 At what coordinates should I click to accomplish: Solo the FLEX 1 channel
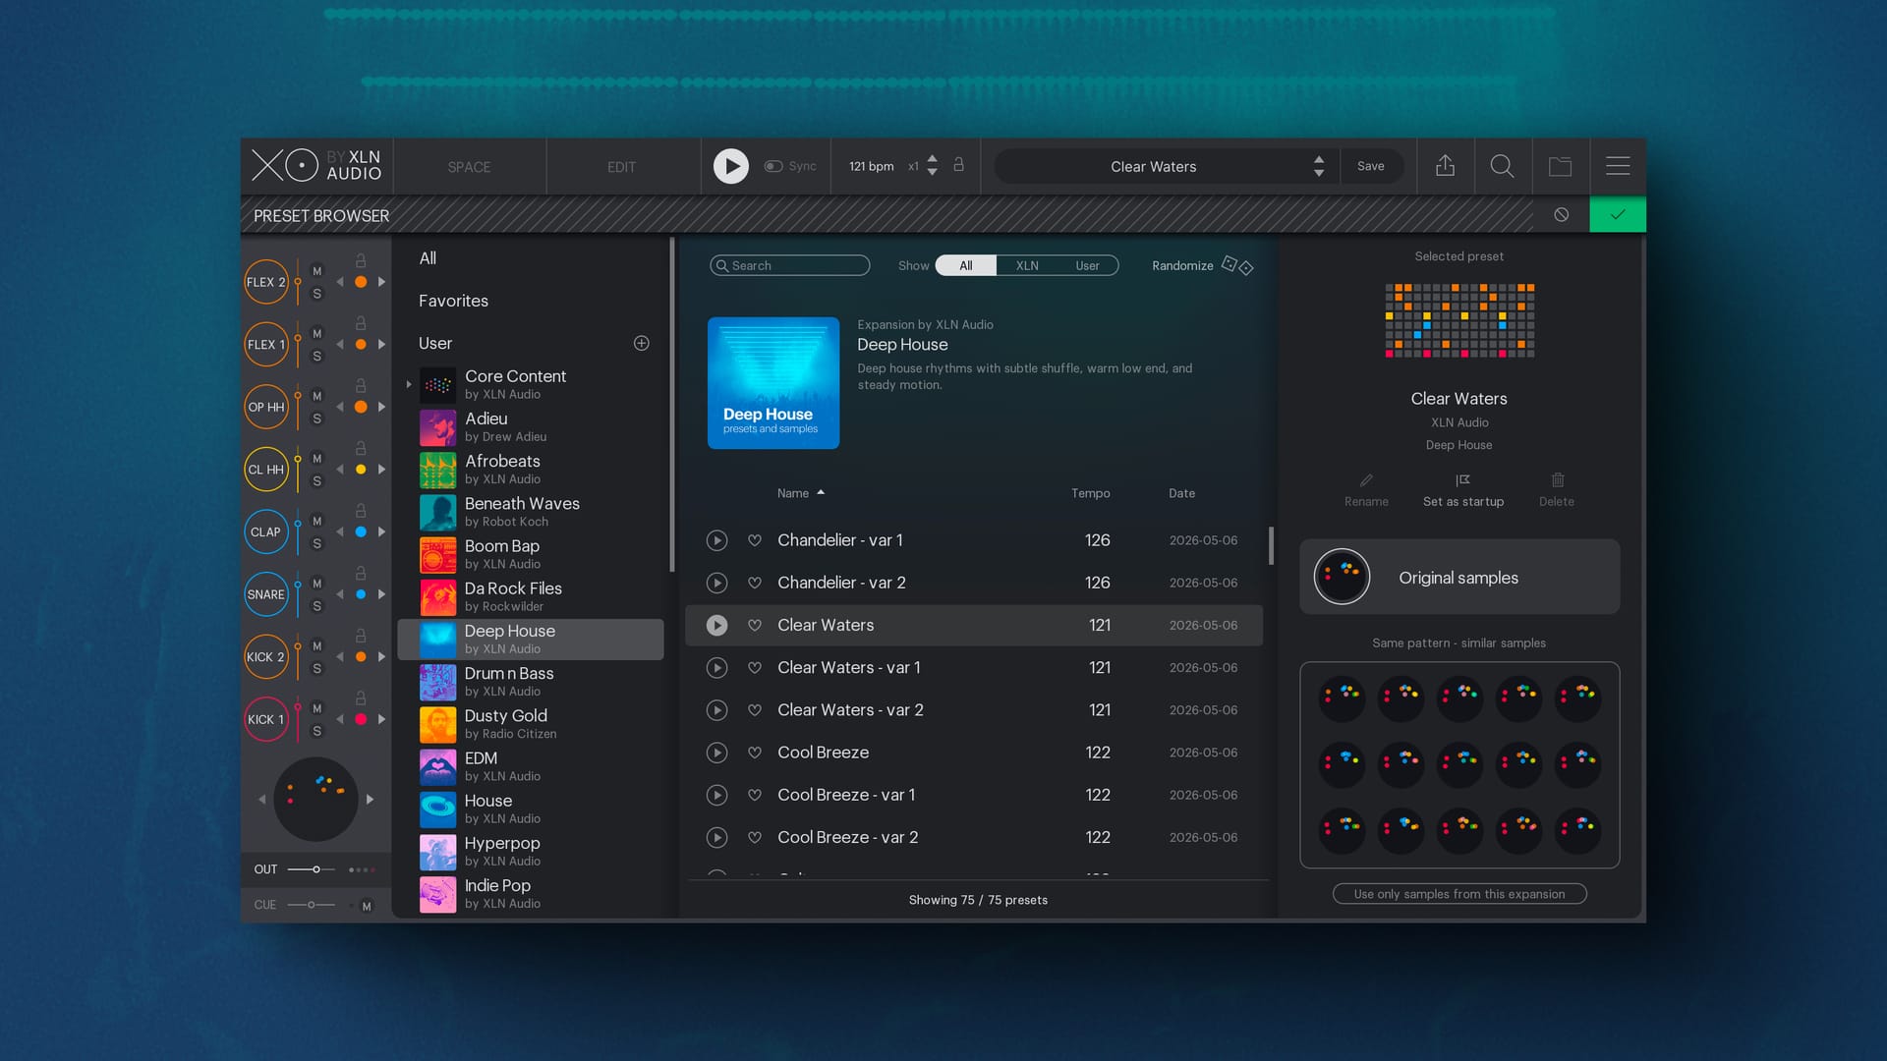coord(316,356)
